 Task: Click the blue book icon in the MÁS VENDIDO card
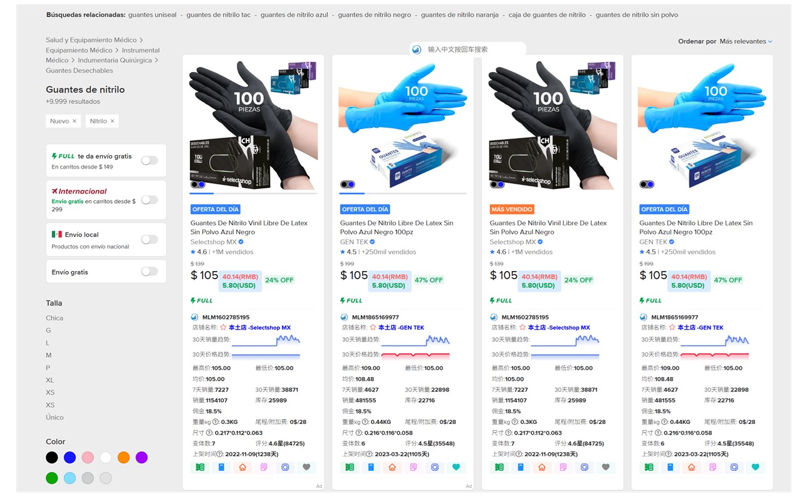click(x=521, y=467)
